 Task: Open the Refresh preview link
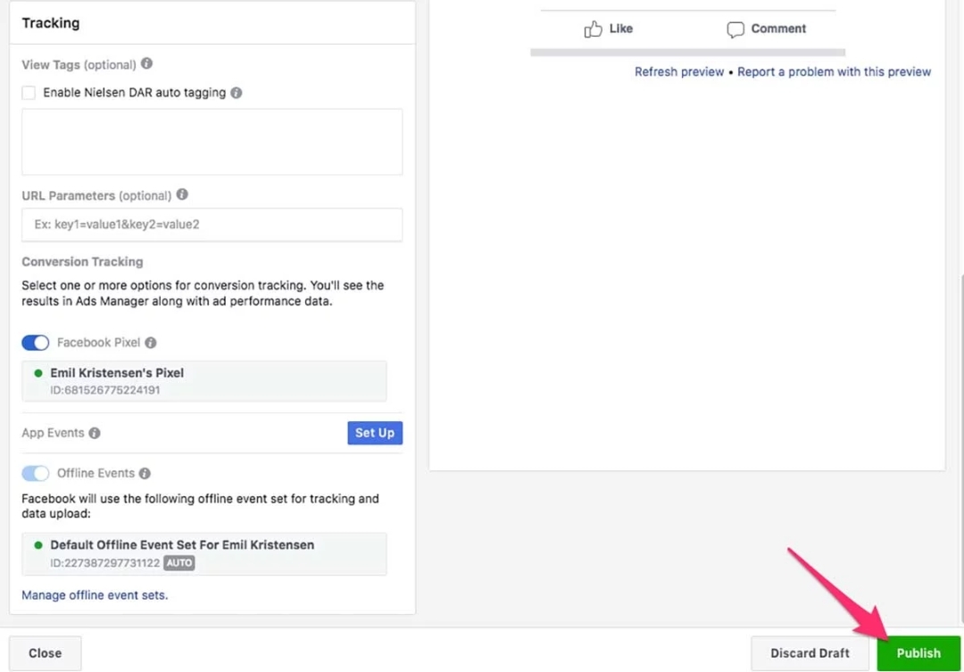[x=679, y=71]
